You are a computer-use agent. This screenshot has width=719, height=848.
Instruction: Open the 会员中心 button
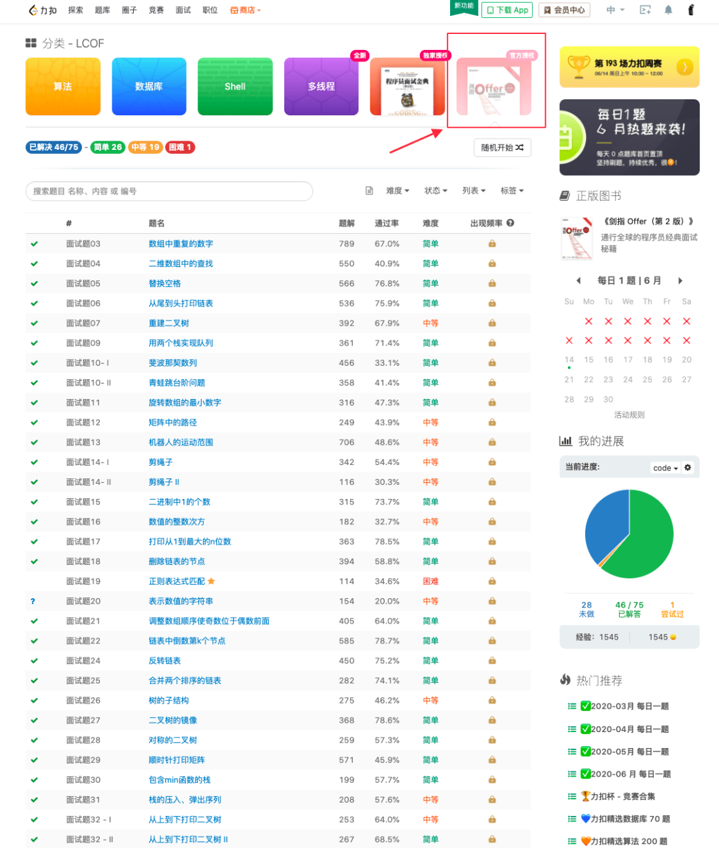pos(565,10)
